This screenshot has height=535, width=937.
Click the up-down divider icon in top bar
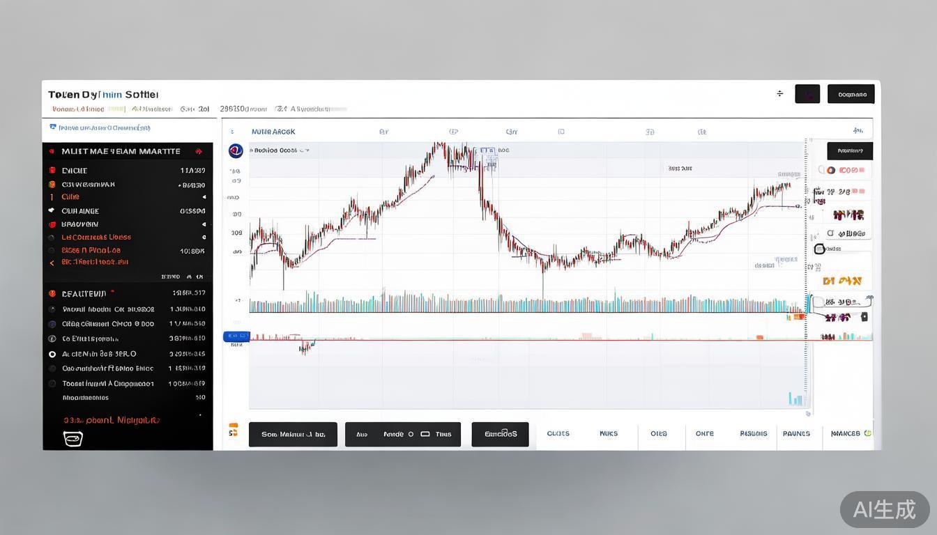pyautogui.click(x=779, y=93)
